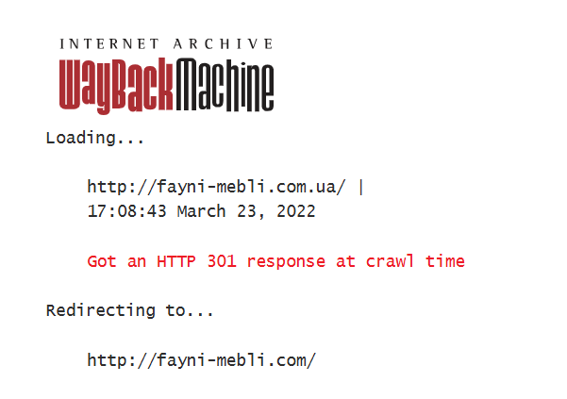Viewport: 567px width, 399px height.
Task: Click the number 301 in error message
Action: tap(222, 261)
